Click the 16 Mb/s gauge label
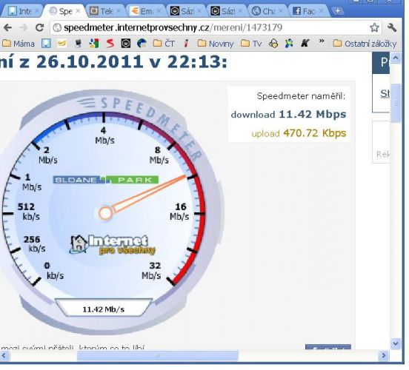The width and height of the screenshot is (409, 370). point(180,212)
